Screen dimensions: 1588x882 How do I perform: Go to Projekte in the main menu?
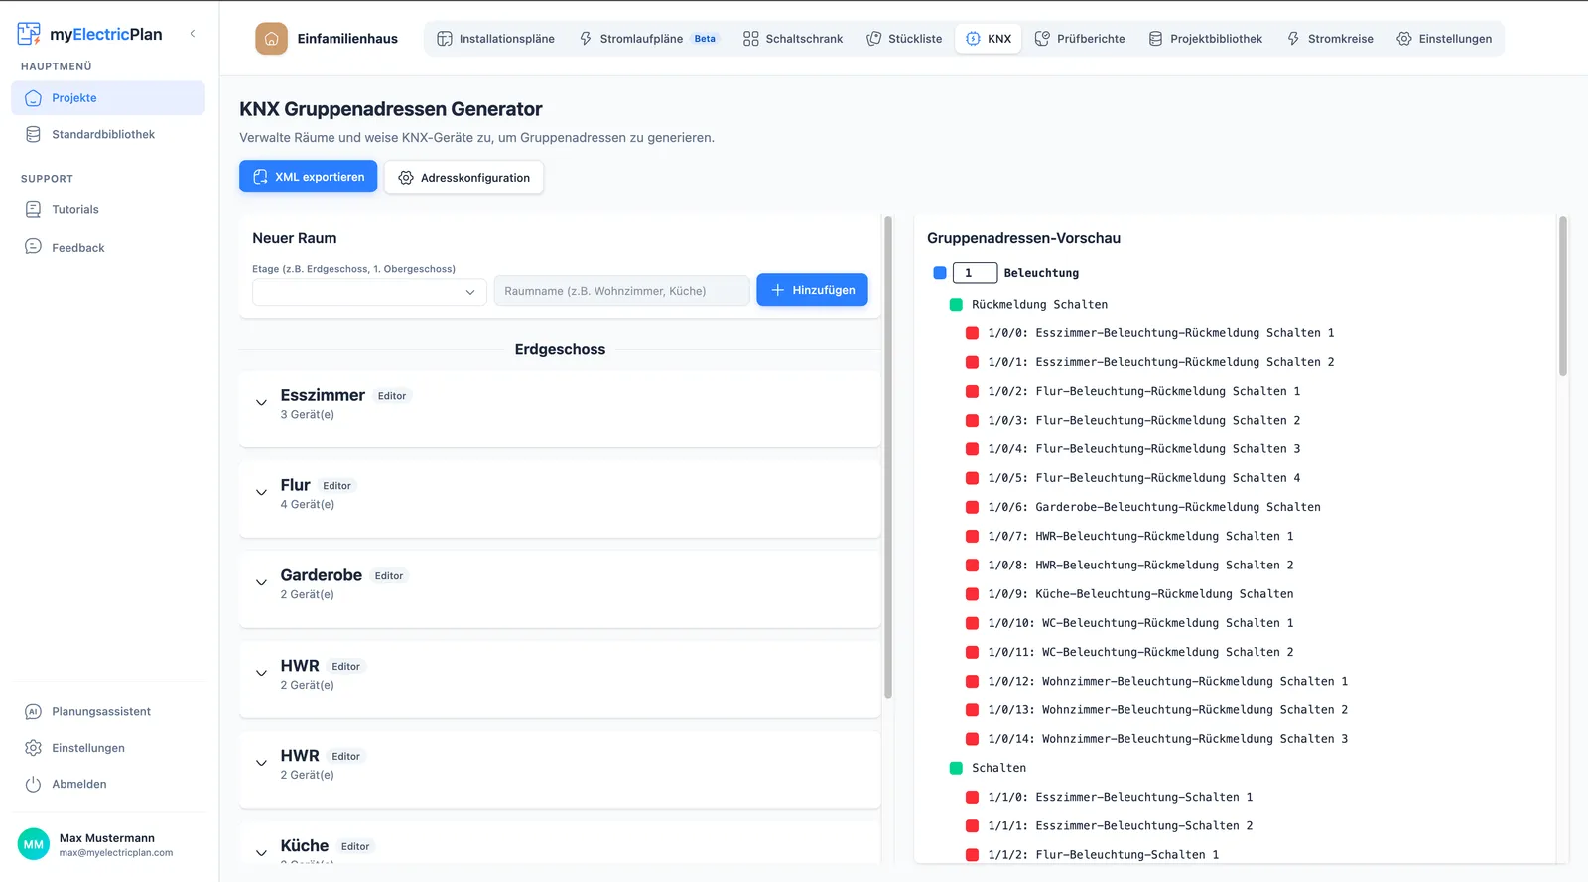click(108, 98)
